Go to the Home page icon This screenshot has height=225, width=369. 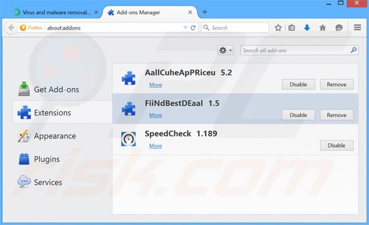tap(323, 28)
